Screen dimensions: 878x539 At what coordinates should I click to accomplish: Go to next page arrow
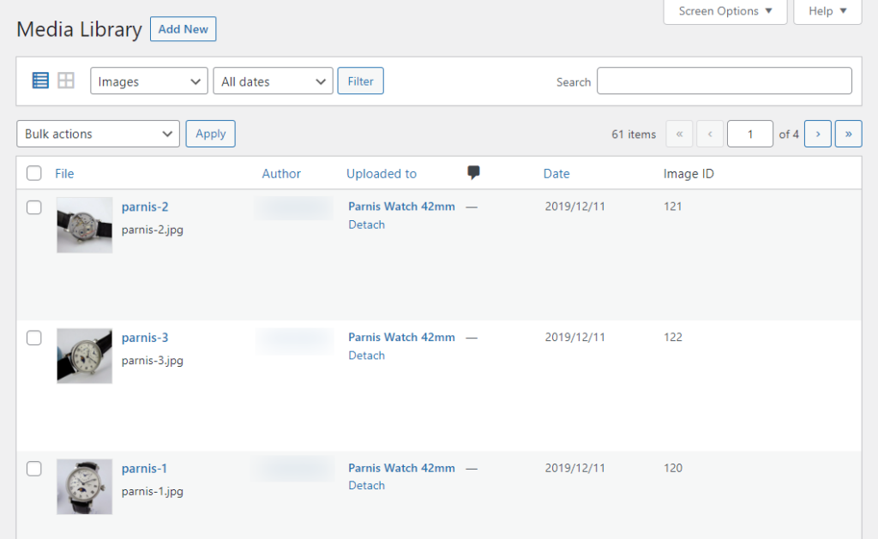pyautogui.click(x=818, y=134)
